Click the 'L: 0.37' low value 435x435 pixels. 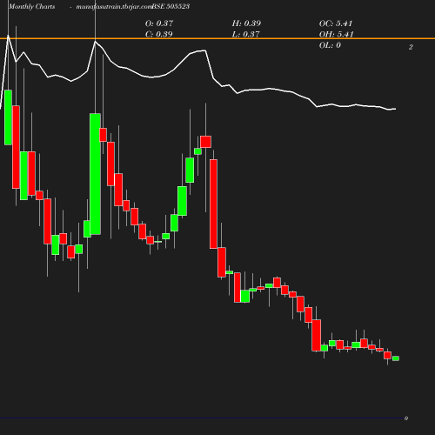coord(245,34)
